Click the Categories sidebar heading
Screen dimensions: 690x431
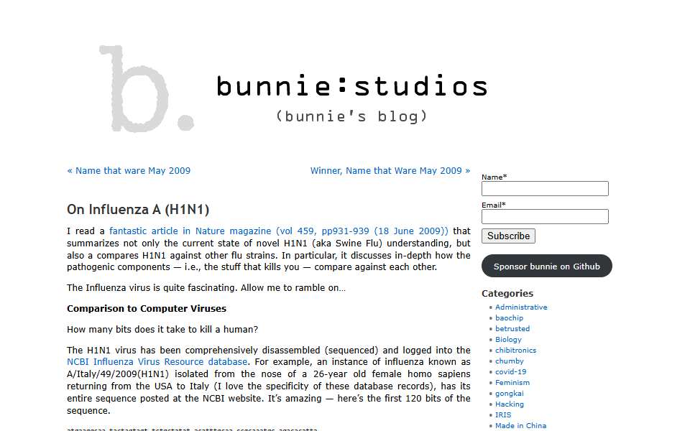(x=507, y=293)
